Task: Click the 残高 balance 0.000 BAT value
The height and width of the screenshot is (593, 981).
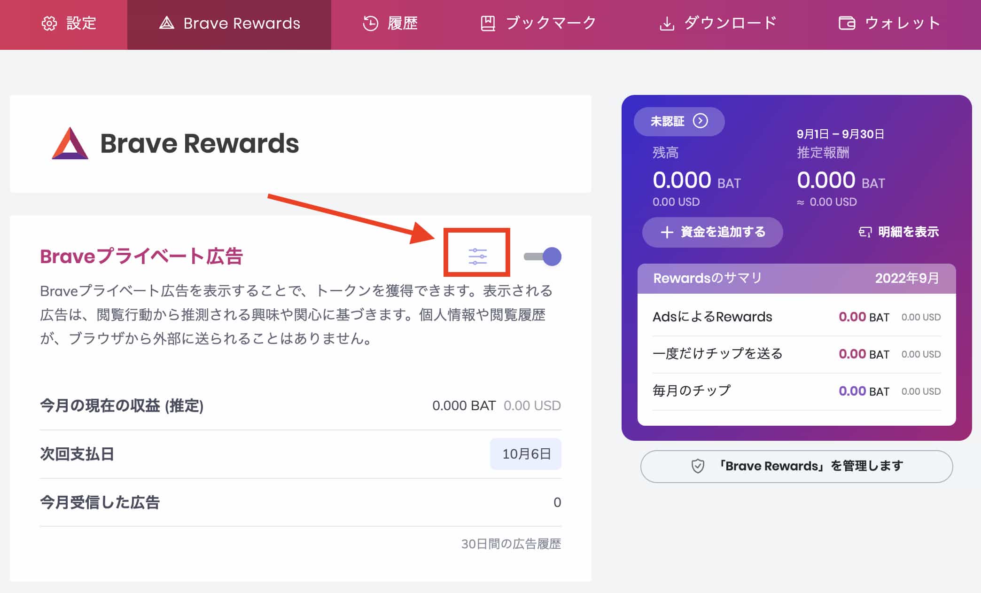Action: click(x=696, y=180)
